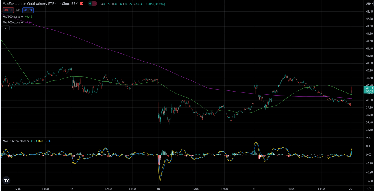374x191 pixels.
Task: Click date label 20 on time axis
Action: tap(158, 189)
